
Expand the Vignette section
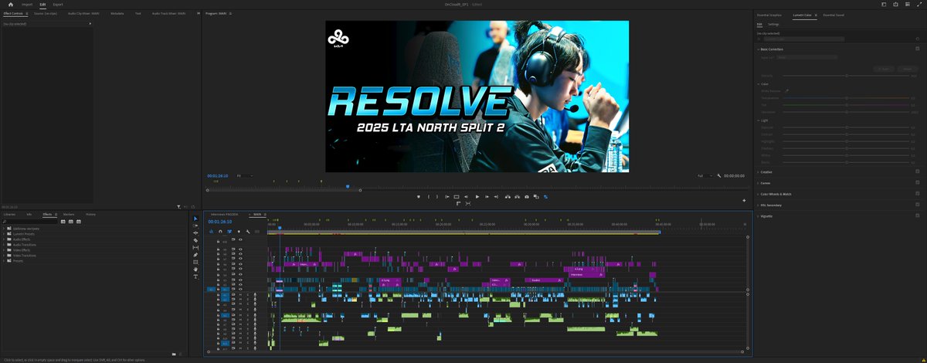click(759, 215)
